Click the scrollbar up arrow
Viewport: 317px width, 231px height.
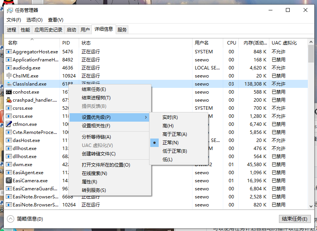pyautogui.click(x=311, y=42)
